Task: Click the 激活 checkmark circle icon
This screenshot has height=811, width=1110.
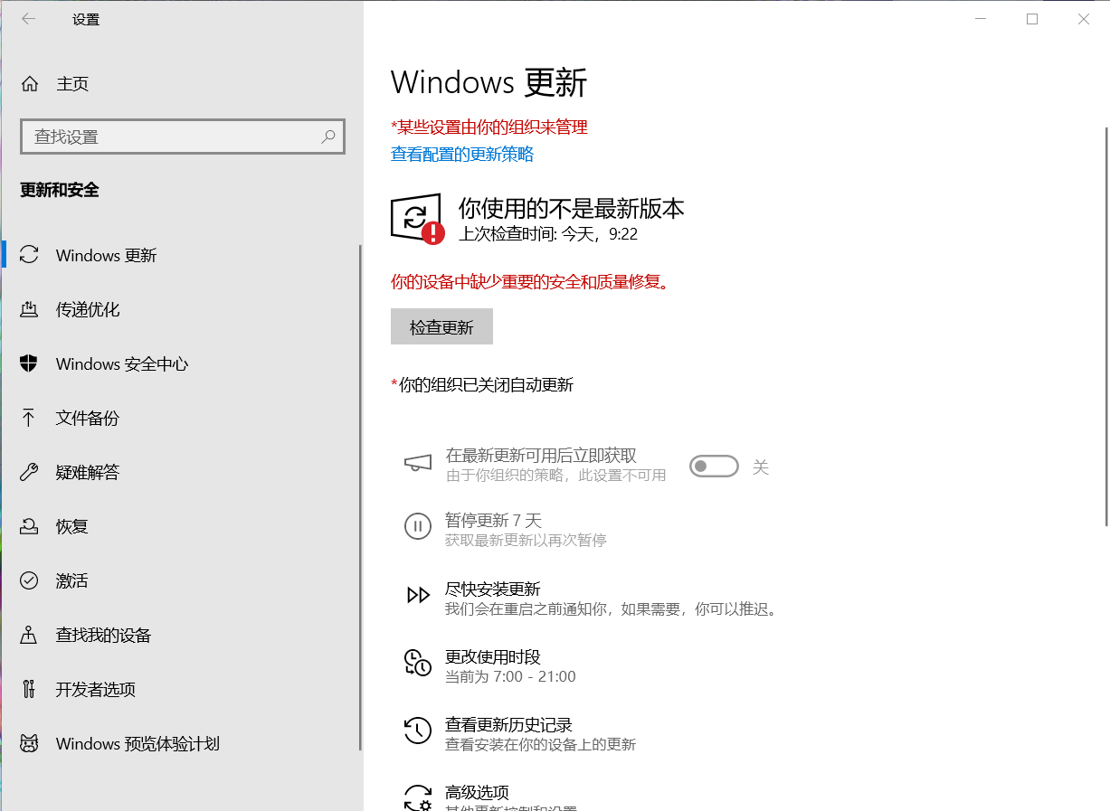Action: (x=29, y=580)
